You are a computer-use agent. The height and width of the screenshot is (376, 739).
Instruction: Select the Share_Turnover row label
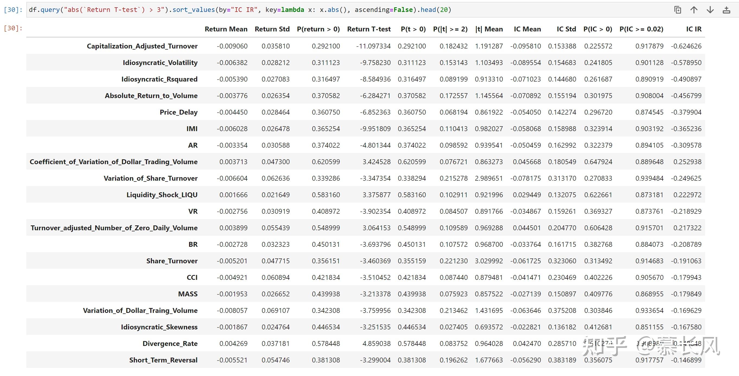172,261
